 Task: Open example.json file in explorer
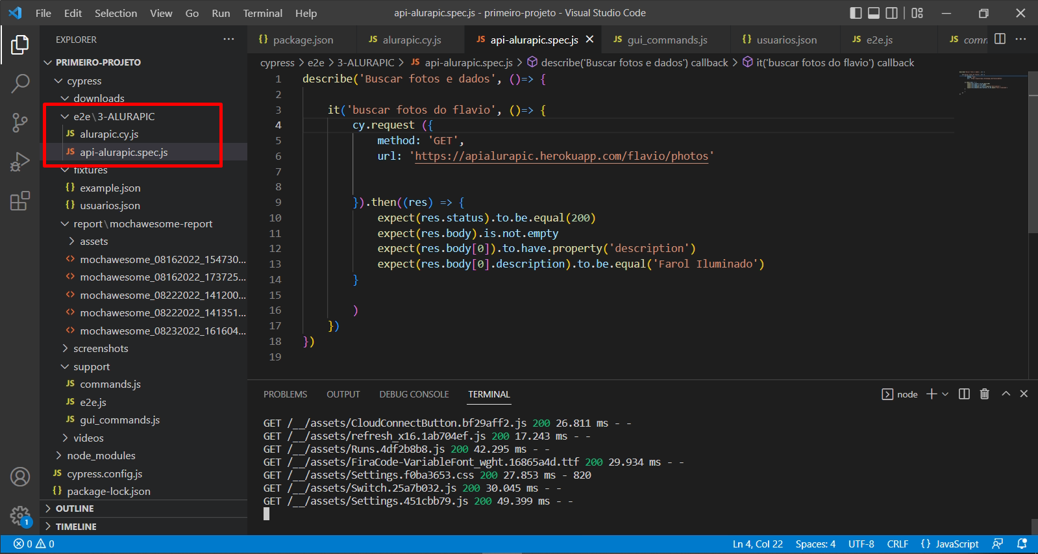(143, 188)
